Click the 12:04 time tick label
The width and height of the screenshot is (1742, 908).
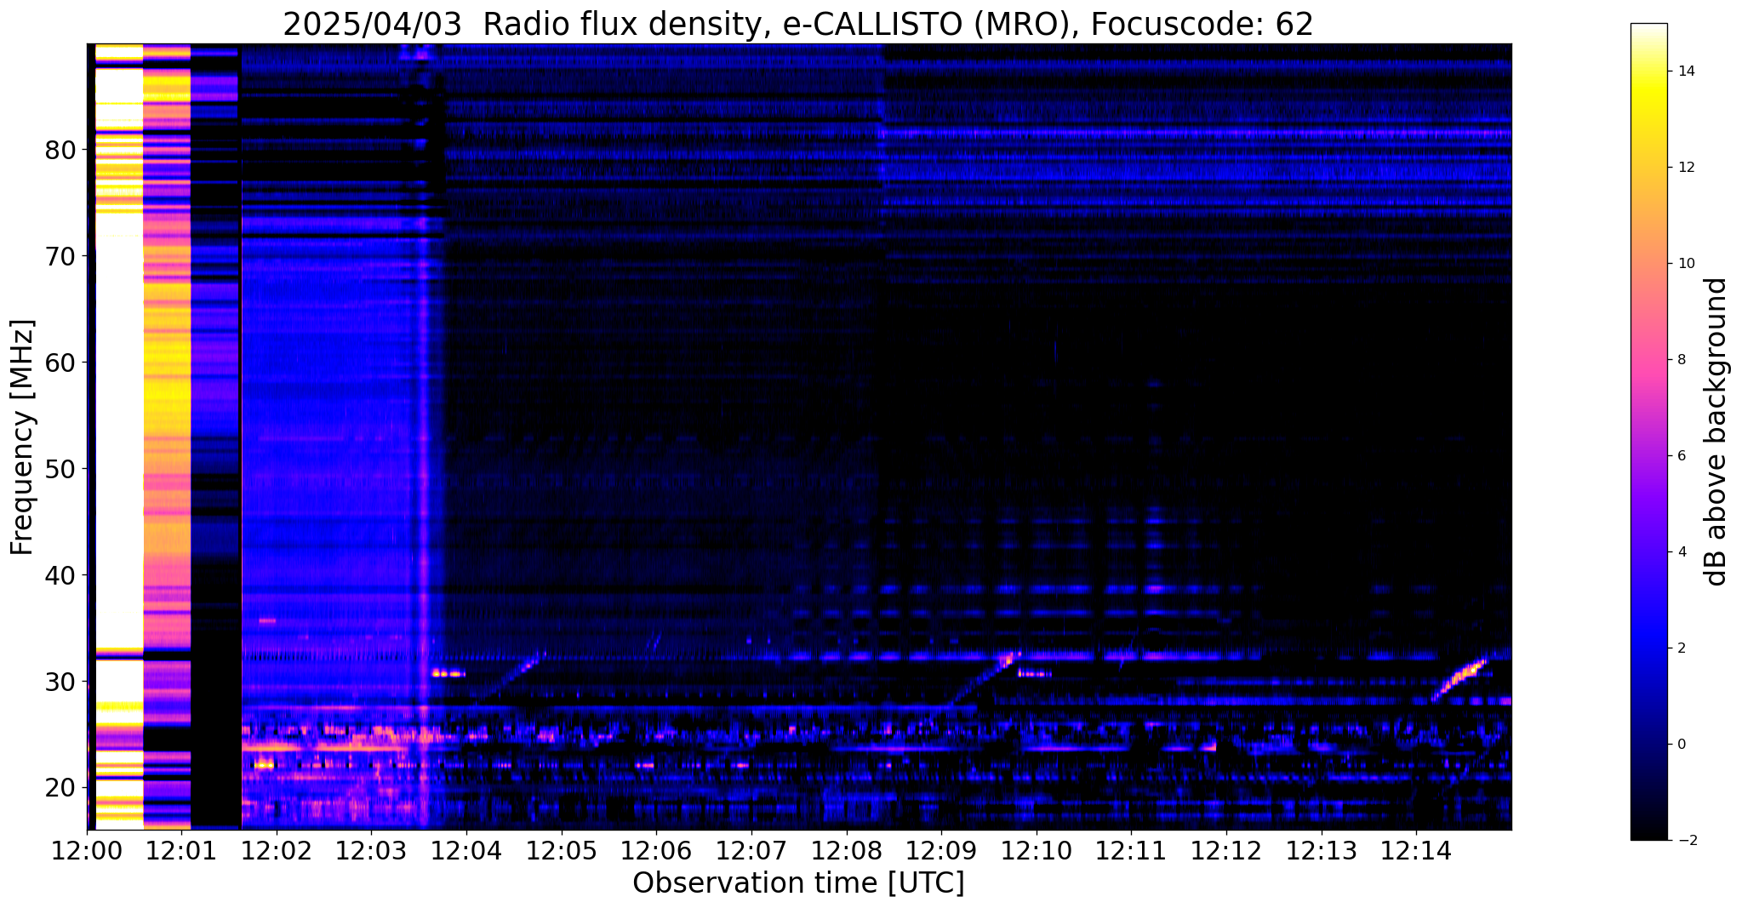pyautogui.click(x=466, y=851)
